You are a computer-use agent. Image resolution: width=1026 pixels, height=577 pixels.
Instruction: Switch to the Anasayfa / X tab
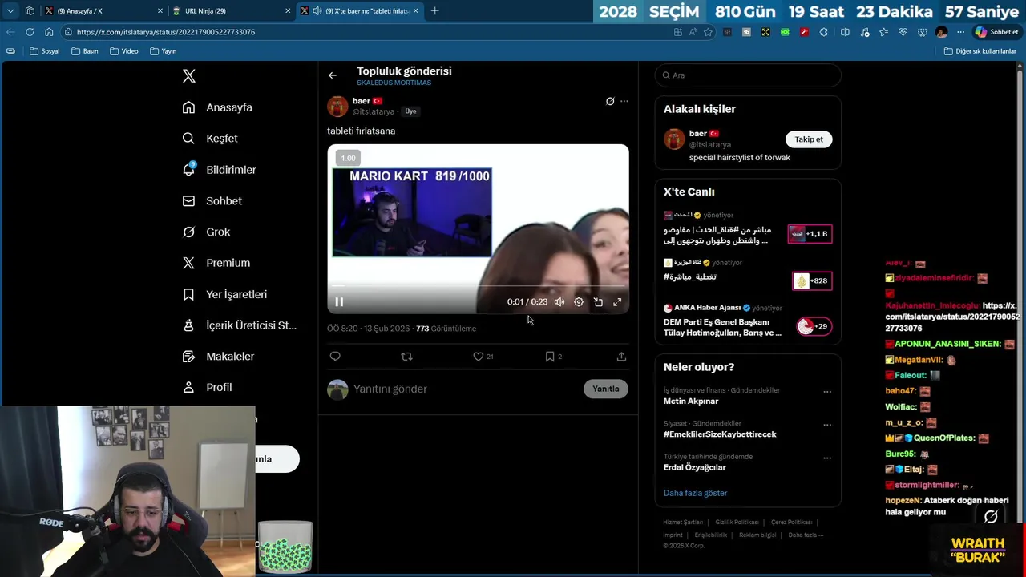[x=103, y=10]
